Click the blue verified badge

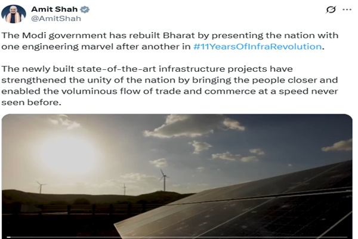point(85,10)
